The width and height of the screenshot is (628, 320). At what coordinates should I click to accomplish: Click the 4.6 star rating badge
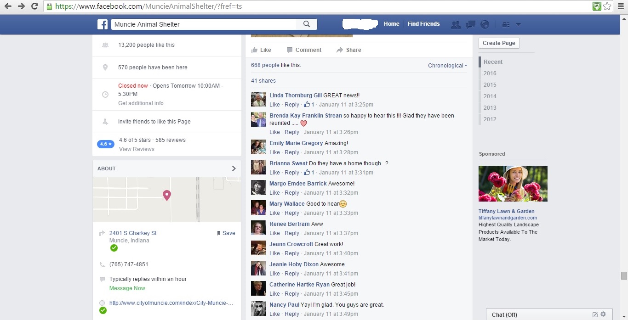point(105,144)
